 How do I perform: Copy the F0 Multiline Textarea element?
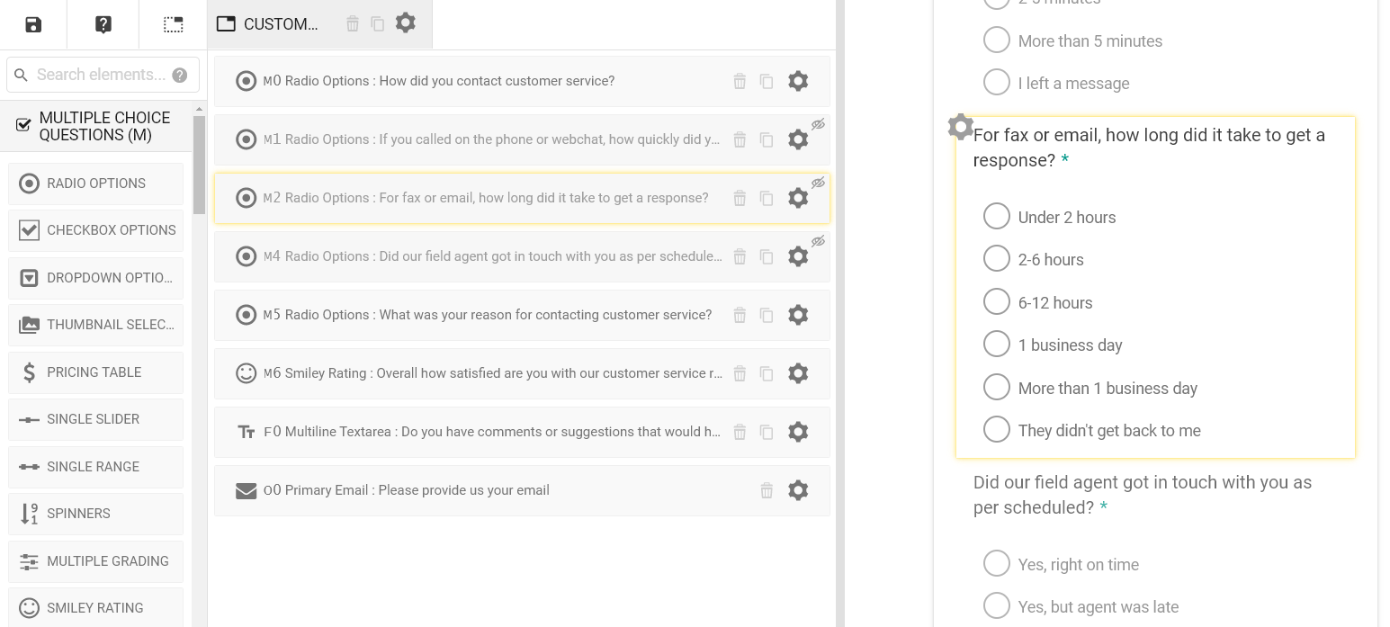click(767, 432)
